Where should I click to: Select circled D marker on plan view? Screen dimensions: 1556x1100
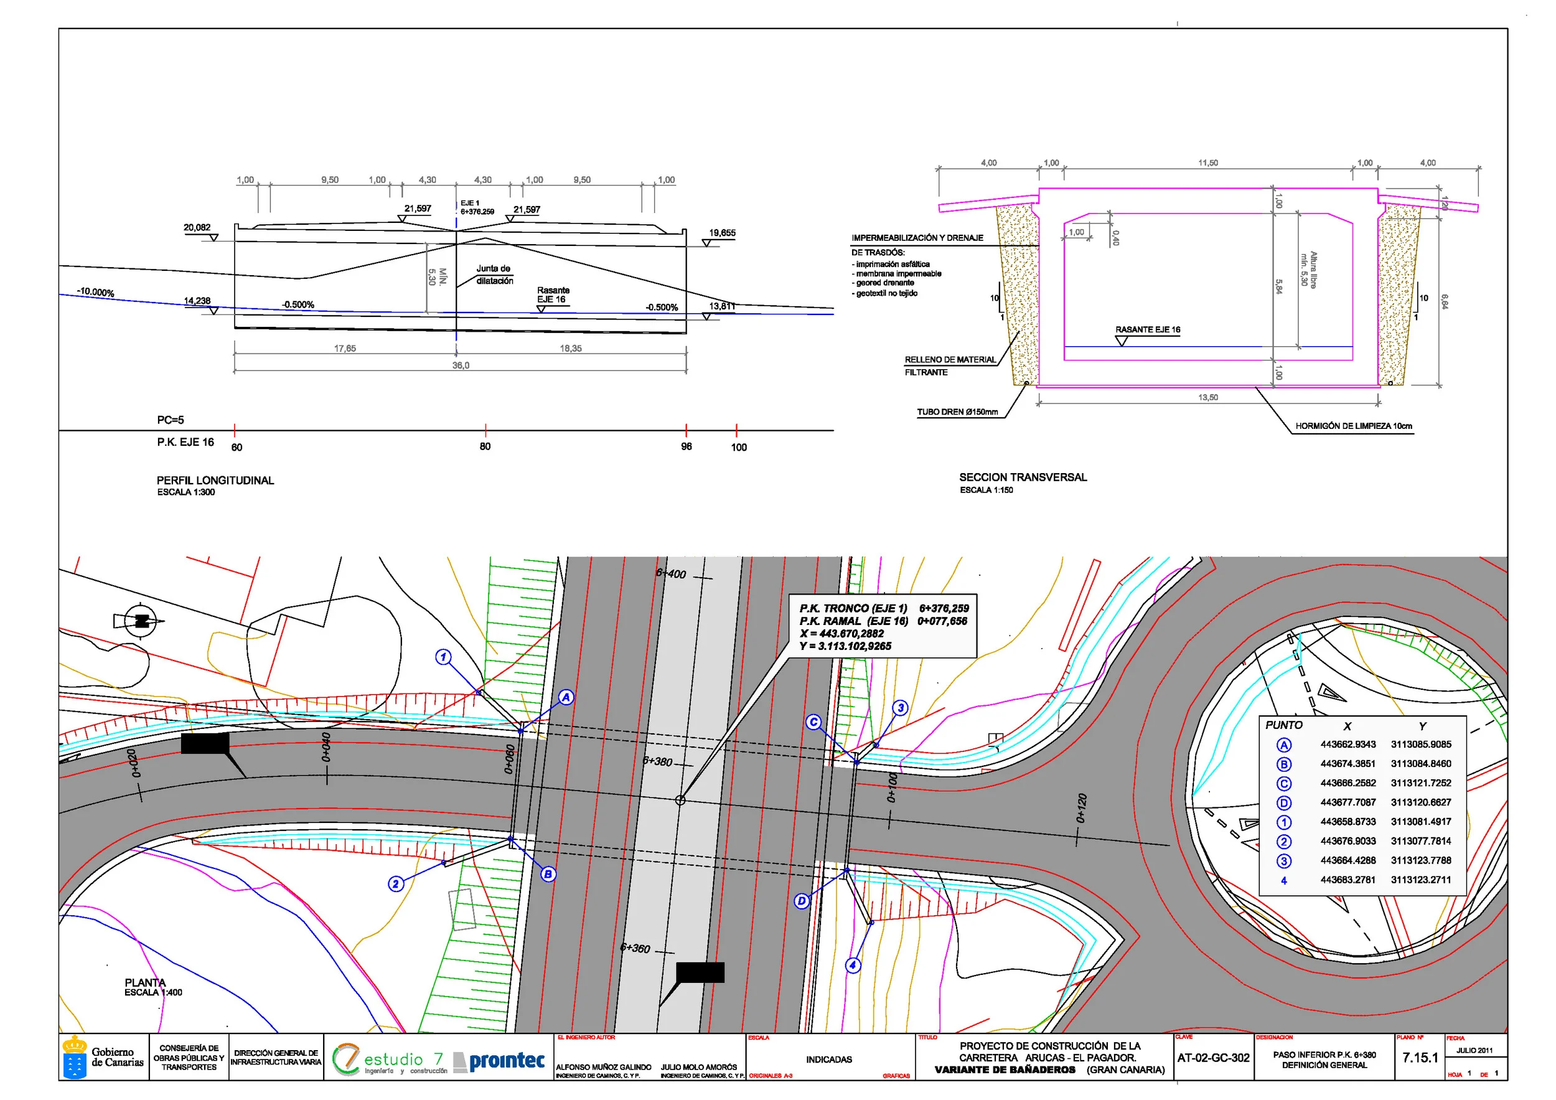(x=802, y=901)
